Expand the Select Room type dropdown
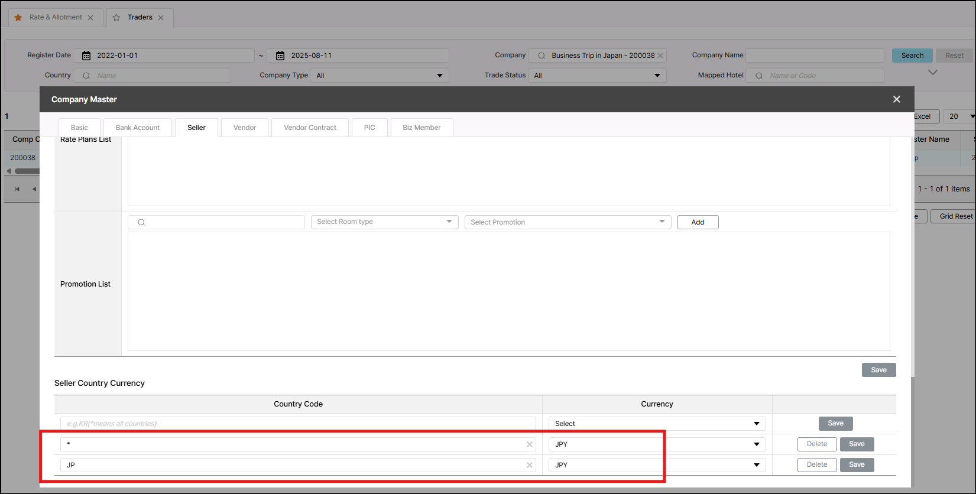 449,222
